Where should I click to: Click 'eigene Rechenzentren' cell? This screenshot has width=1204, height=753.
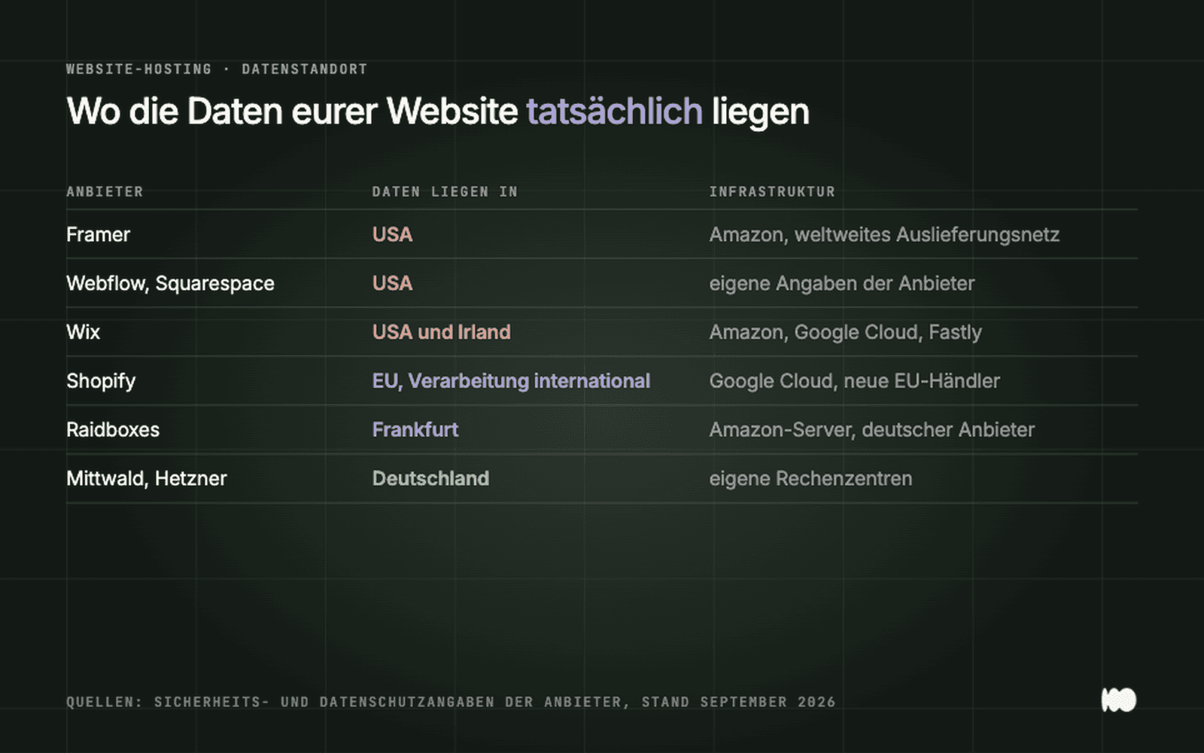pos(810,479)
